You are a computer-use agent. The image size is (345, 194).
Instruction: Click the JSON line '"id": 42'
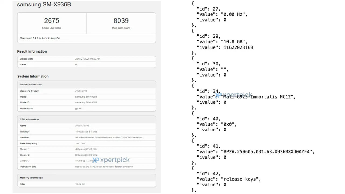click(x=209, y=174)
